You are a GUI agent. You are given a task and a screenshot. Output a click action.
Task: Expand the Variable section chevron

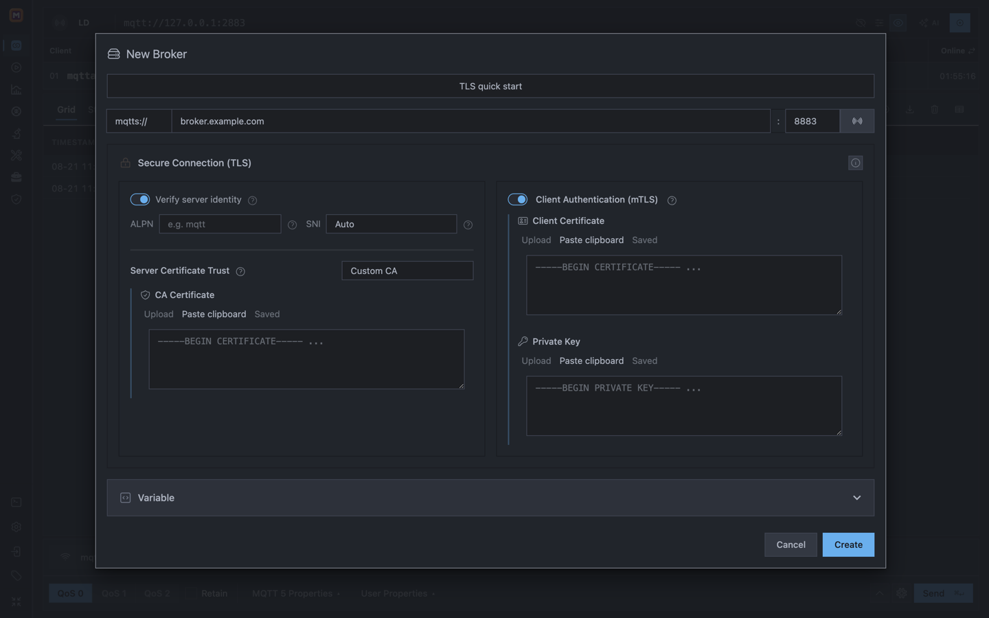[856, 498]
